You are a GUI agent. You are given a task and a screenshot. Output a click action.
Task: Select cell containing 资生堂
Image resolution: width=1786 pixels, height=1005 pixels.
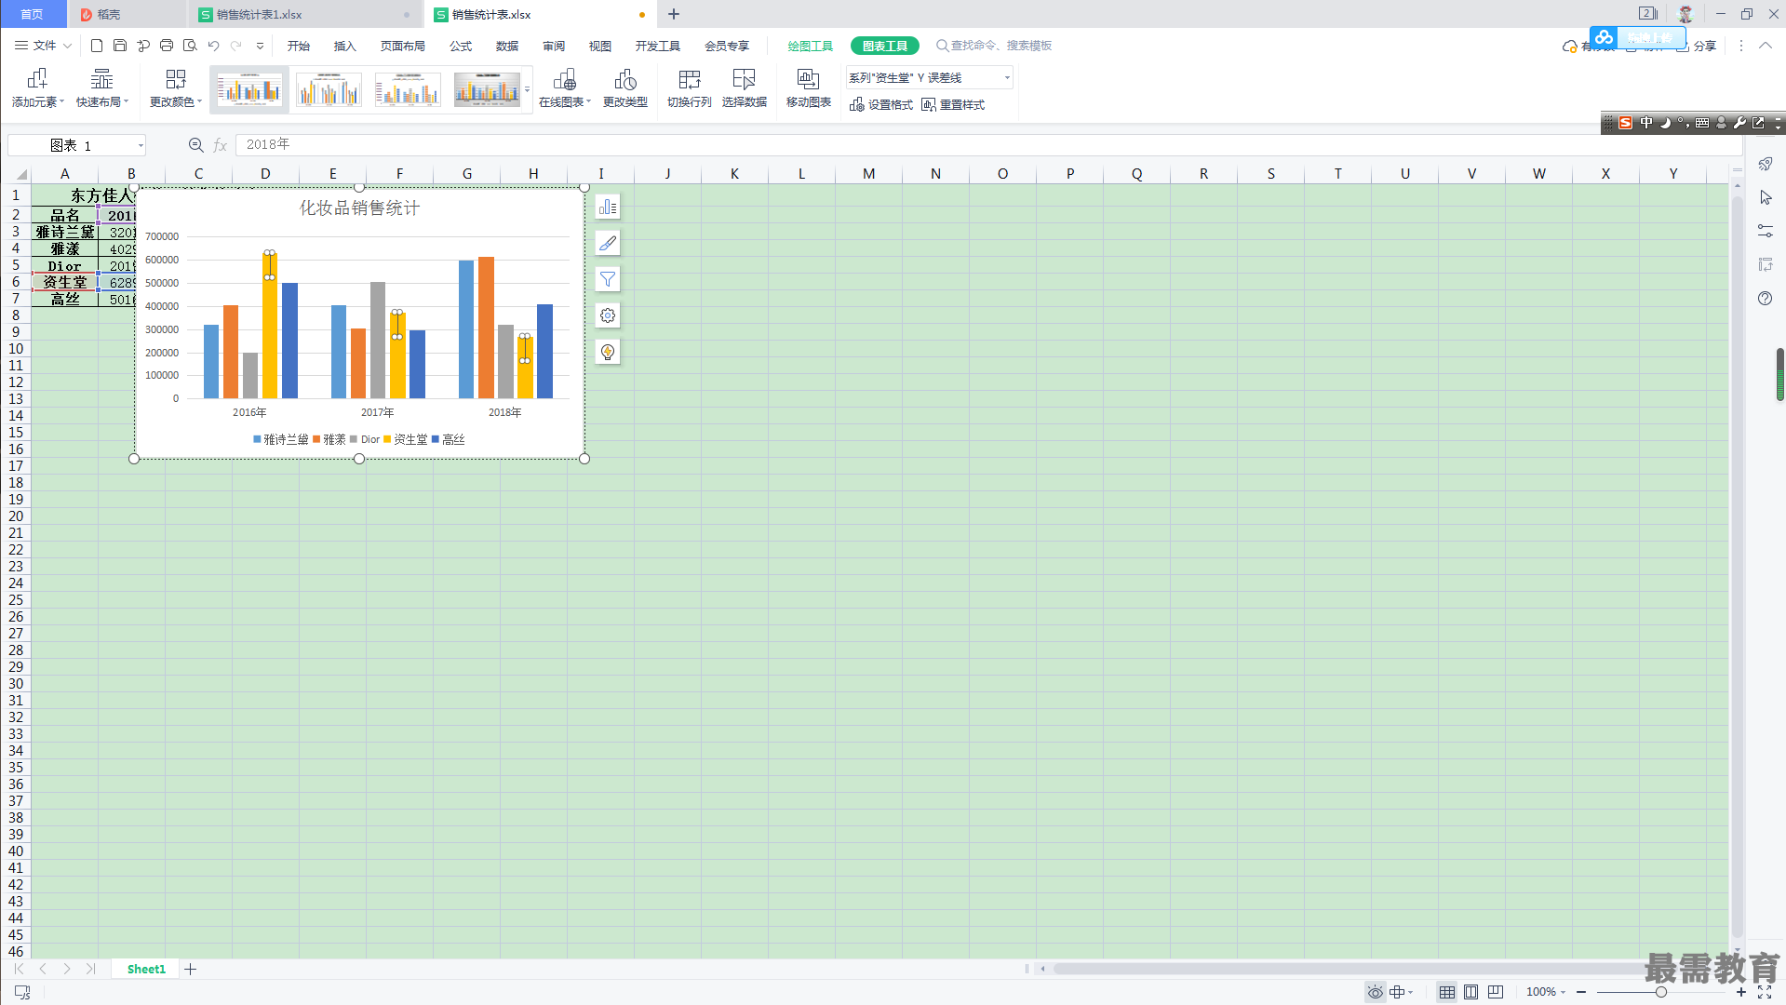tap(65, 282)
